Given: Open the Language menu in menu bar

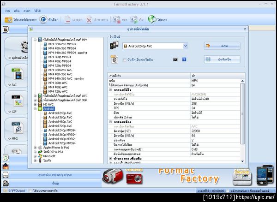Looking at the screenshot, I should [27, 11].
